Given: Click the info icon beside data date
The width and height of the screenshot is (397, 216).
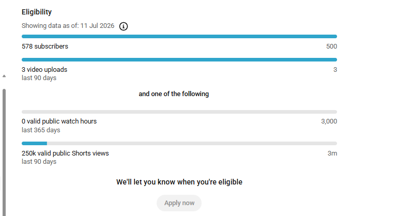Looking at the screenshot, I should point(124,26).
